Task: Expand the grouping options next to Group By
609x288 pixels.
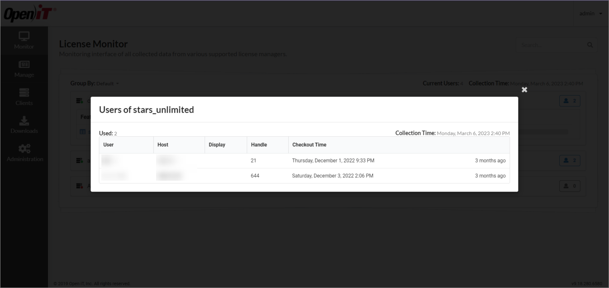Action: [117, 83]
